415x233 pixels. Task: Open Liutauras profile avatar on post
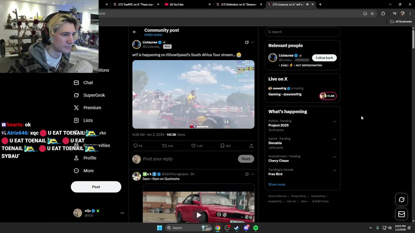(136, 44)
